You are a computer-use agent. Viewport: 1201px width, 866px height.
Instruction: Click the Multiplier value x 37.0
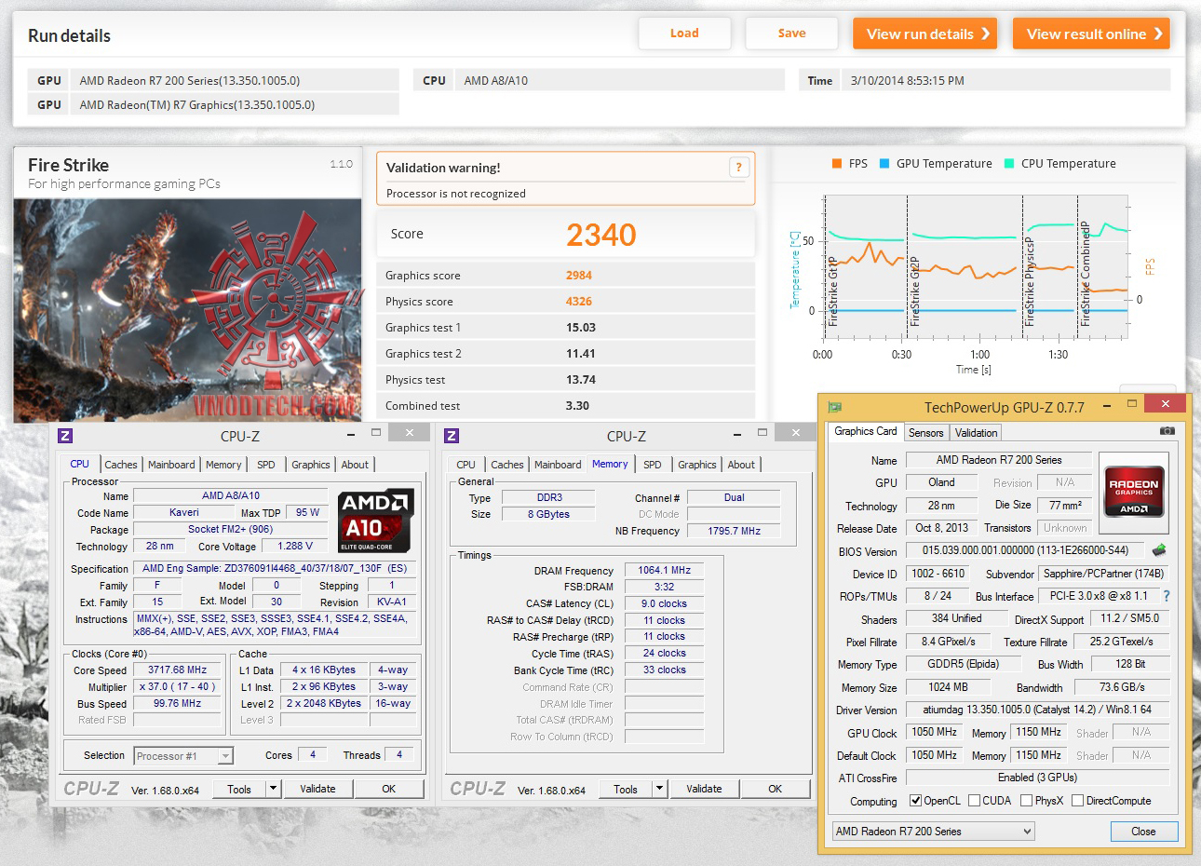178,687
